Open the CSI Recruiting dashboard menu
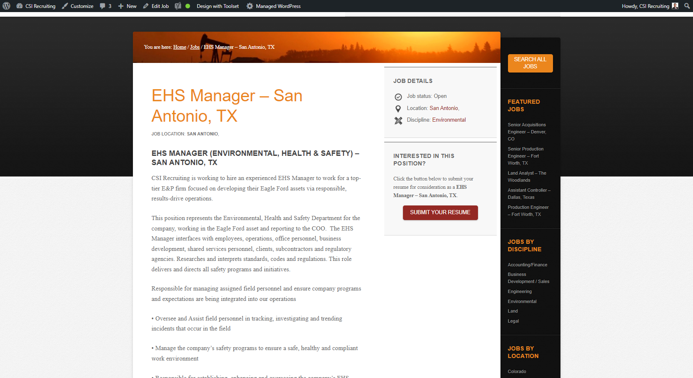 pos(36,6)
